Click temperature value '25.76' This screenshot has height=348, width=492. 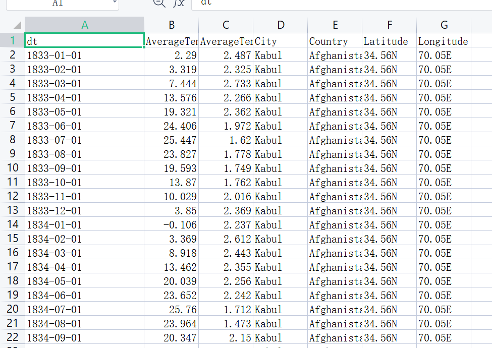click(172, 309)
